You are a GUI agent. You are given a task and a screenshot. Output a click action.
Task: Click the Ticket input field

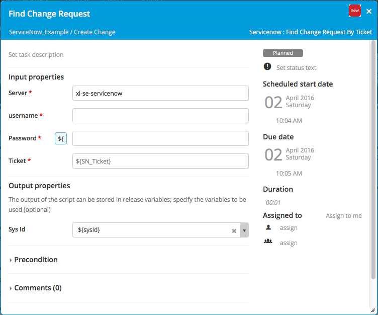tap(160, 161)
